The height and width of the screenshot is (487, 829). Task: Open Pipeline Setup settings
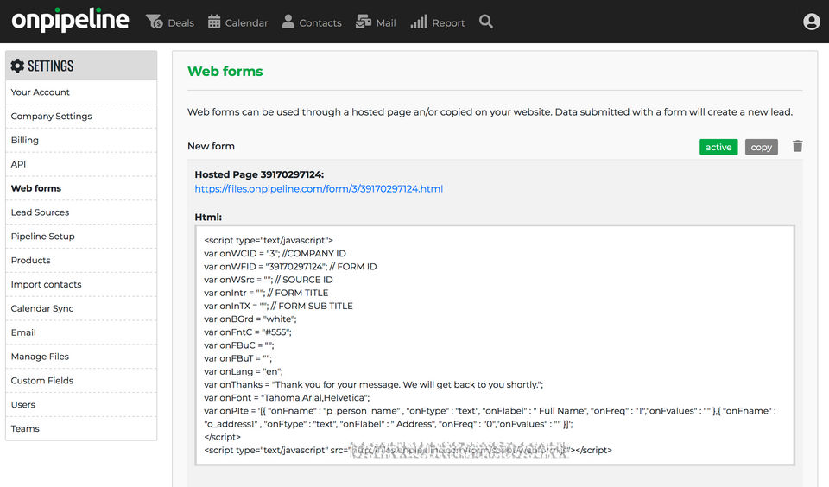pos(43,236)
